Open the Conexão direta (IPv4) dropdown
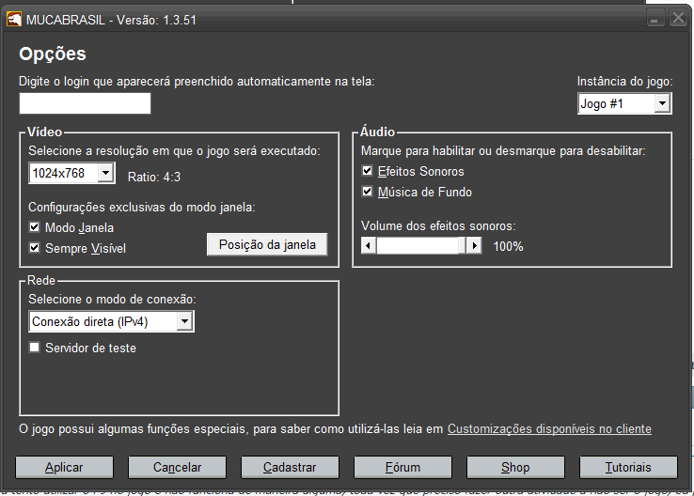 (185, 322)
